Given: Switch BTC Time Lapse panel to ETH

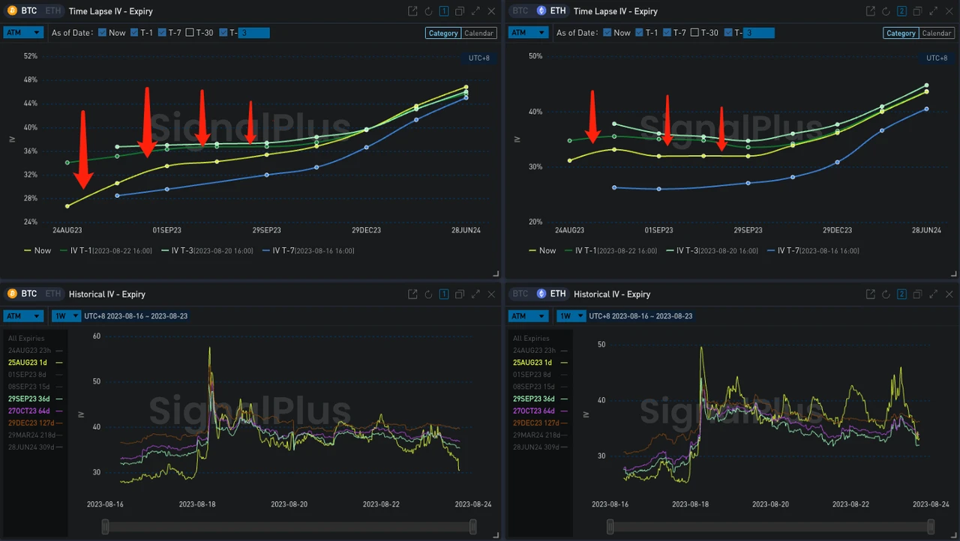Looking at the screenshot, I should (52, 11).
